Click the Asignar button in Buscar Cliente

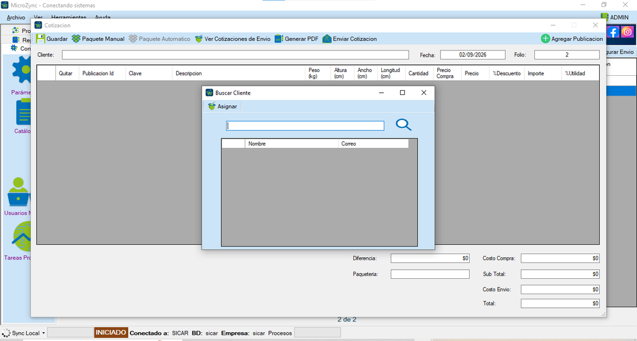click(222, 106)
